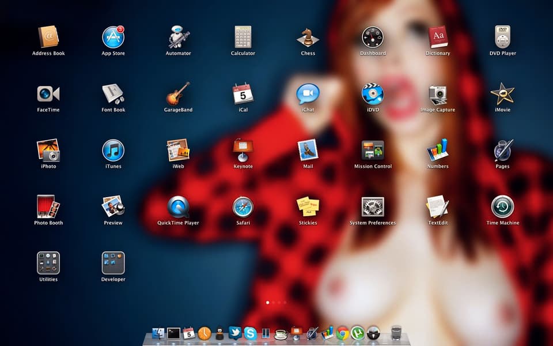This screenshot has height=346, width=553.
Task: Launch iPhoto
Action: [x=48, y=151]
